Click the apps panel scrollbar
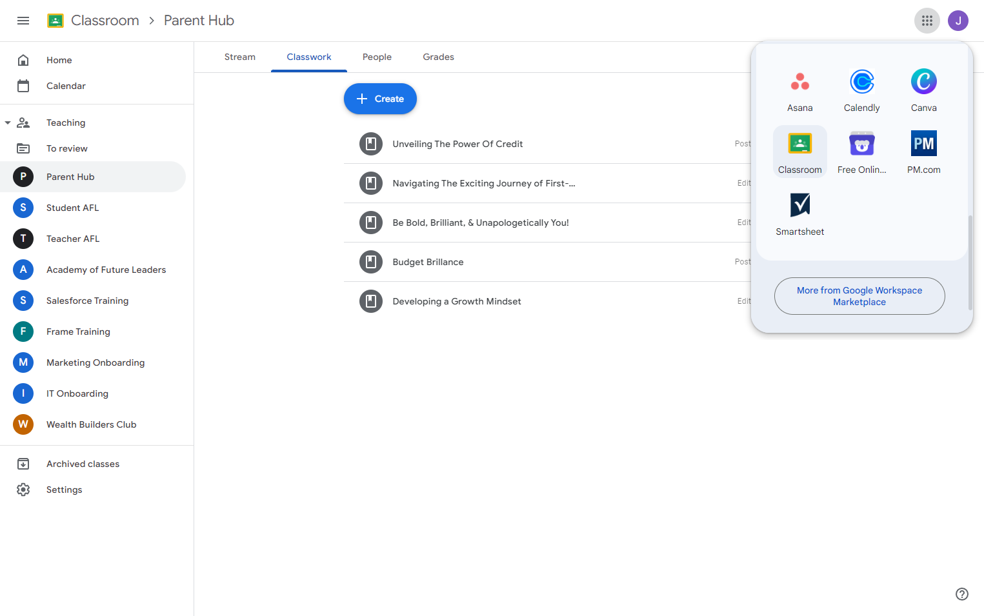Viewport: 984px width, 616px height. point(970,263)
